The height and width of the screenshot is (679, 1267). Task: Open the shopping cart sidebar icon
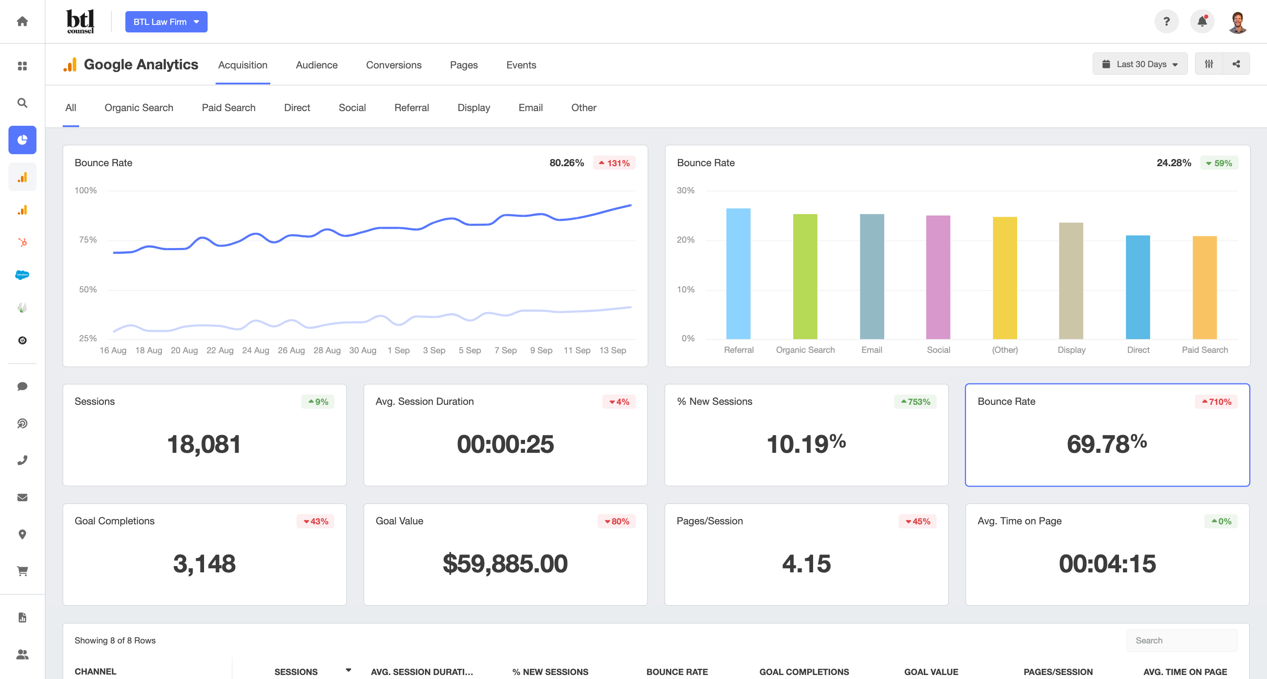click(x=22, y=571)
